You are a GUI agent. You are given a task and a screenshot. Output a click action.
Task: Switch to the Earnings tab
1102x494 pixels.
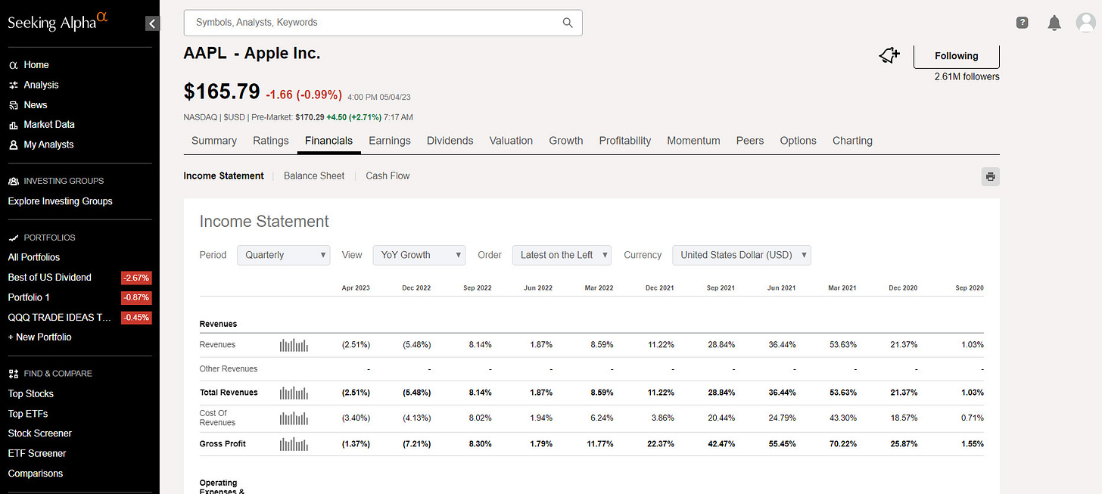click(390, 141)
